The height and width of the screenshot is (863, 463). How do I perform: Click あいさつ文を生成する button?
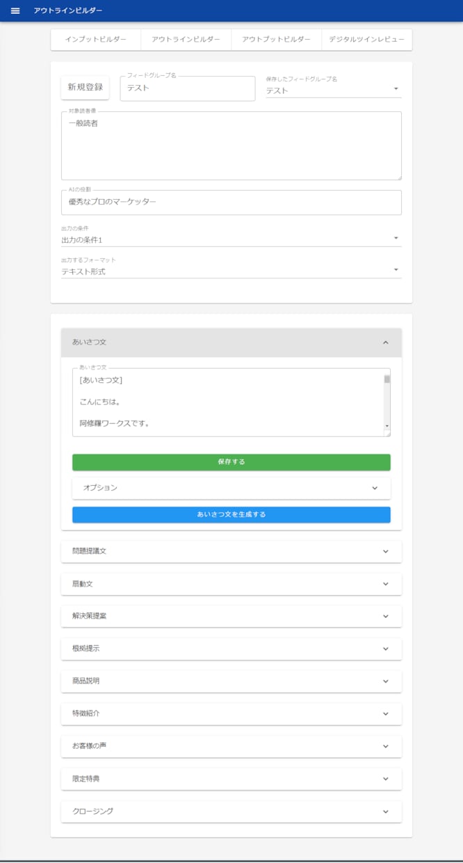point(231,514)
